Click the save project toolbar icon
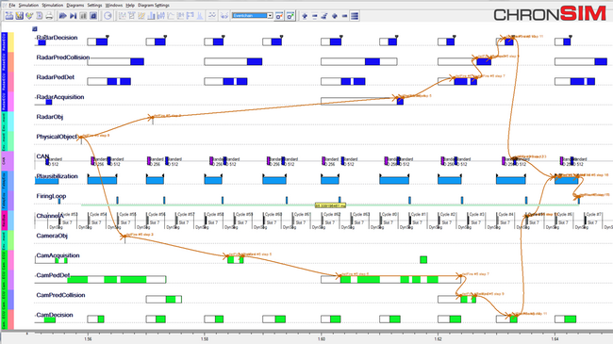The image size is (613, 344). coord(19,16)
